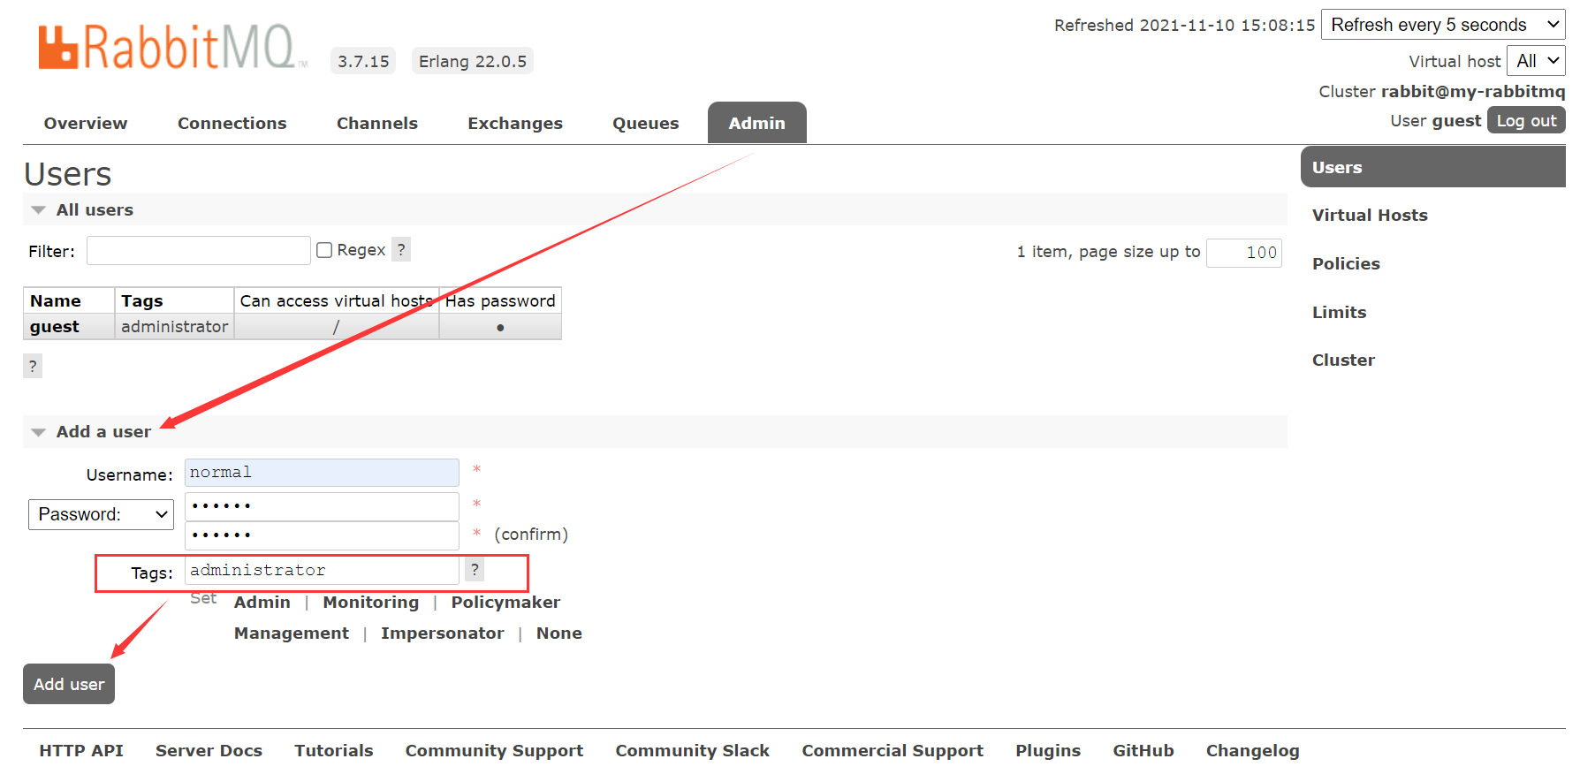The width and height of the screenshot is (1580, 774).
Task: Click the page size field showing 100
Action: click(x=1244, y=253)
